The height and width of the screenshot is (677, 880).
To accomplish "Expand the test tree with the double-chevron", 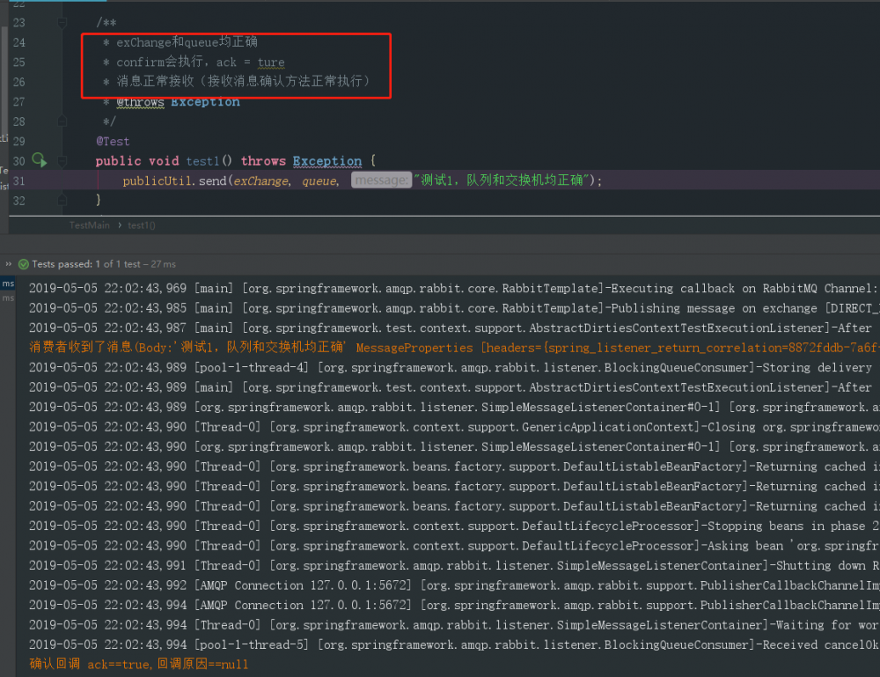I will (9, 264).
